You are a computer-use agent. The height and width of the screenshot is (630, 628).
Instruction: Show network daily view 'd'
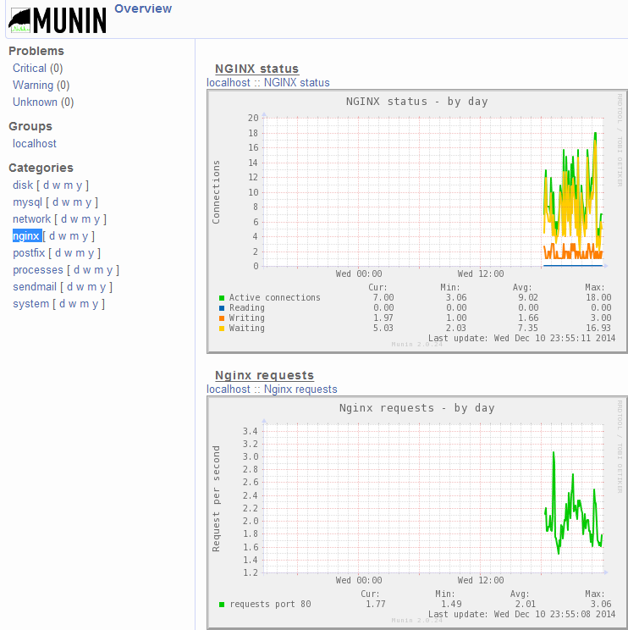[x=63, y=218]
